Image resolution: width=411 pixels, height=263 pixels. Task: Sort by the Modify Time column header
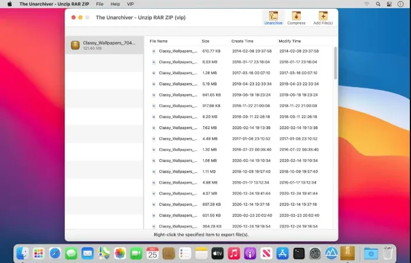(290, 41)
